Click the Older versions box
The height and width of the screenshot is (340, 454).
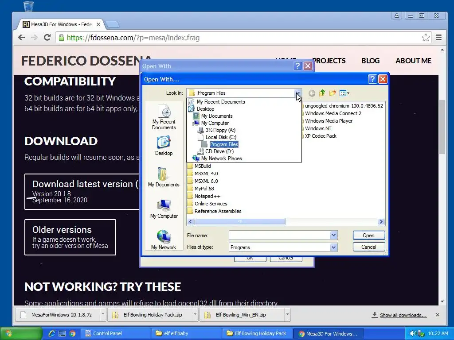pos(70,237)
